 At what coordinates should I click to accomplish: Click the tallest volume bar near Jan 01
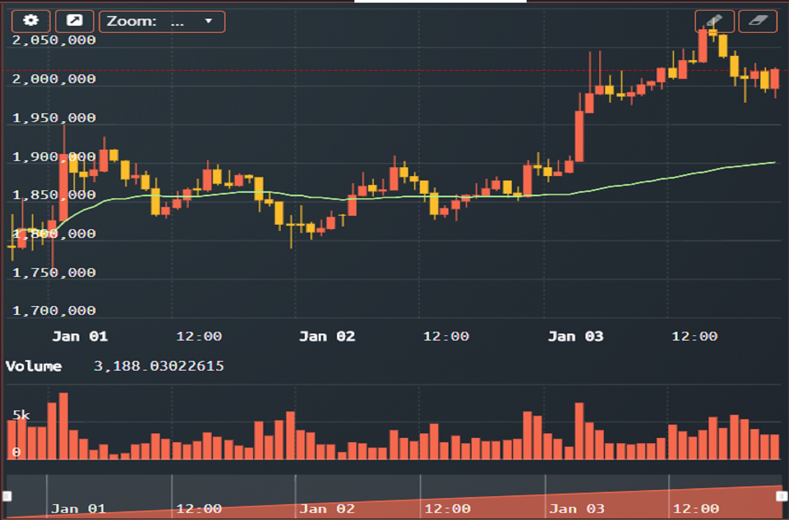point(63,426)
